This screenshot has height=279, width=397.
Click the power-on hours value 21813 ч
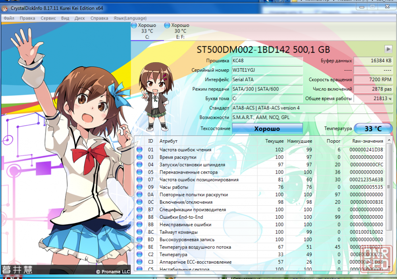point(373,99)
